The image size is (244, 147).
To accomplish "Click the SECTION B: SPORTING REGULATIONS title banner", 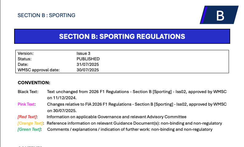I will [x=122, y=36].
